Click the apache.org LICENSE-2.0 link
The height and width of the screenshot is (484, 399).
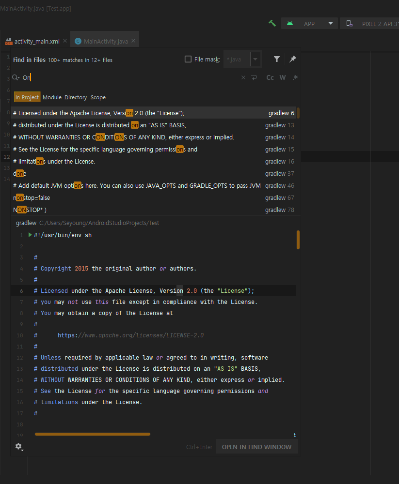pyautogui.click(x=130, y=335)
